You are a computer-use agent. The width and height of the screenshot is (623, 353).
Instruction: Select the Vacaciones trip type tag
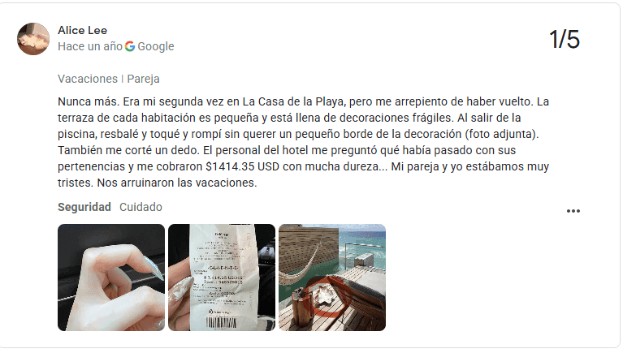(x=88, y=79)
